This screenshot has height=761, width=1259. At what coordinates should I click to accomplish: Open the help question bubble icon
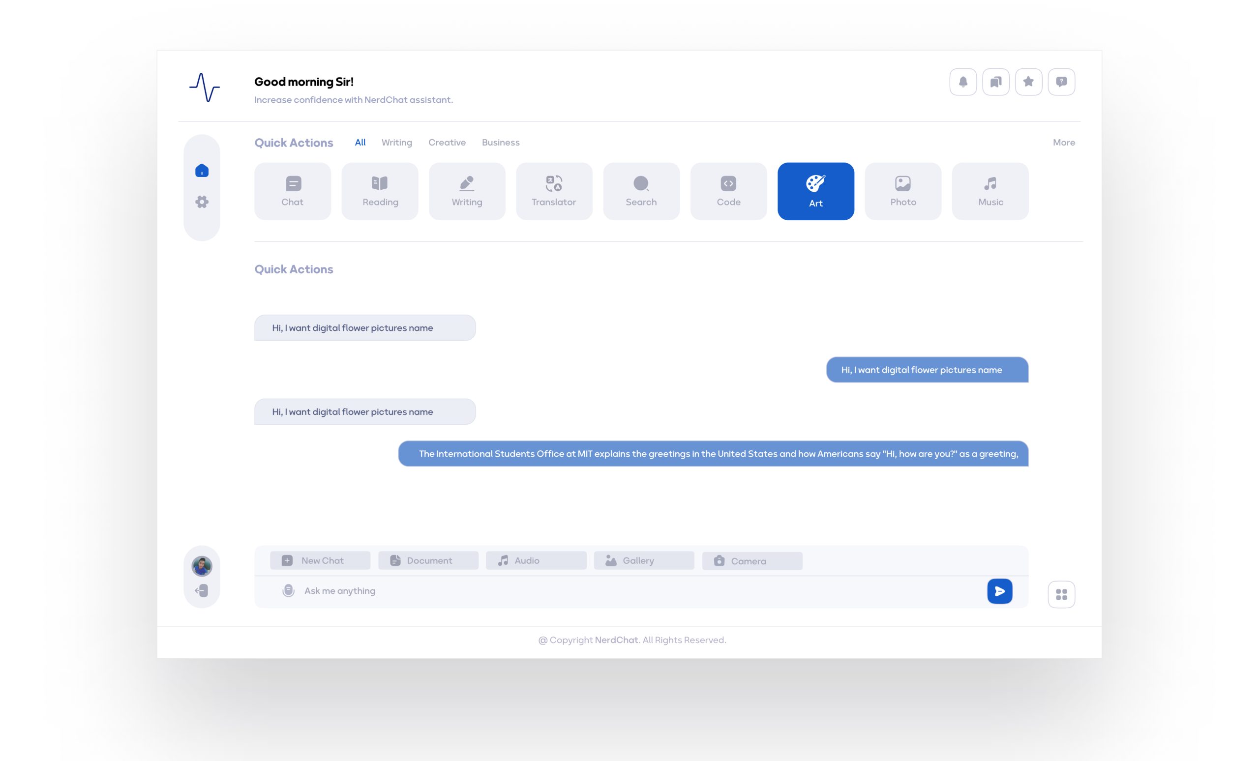click(1061, 82)
